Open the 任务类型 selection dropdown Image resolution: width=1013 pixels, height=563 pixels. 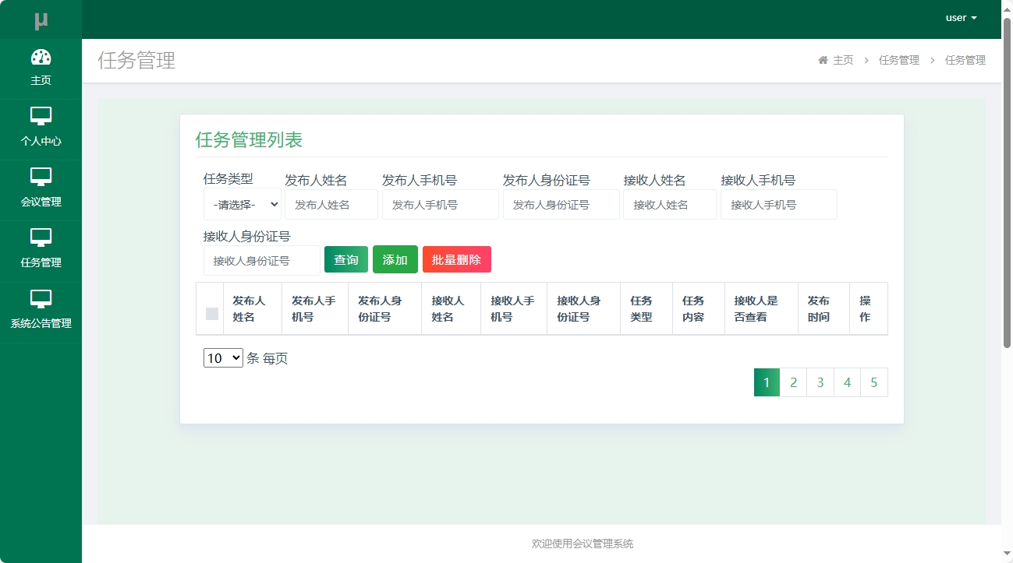click(242, 204)
